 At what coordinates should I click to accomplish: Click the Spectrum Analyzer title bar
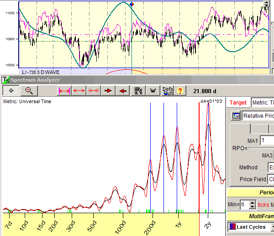[138, 80]
